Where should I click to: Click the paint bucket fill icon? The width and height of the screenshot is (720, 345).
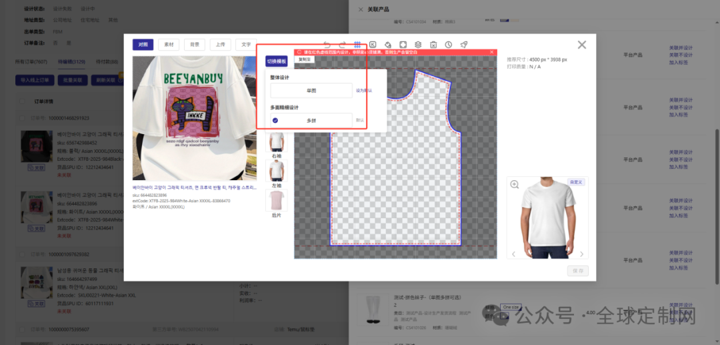388,44
